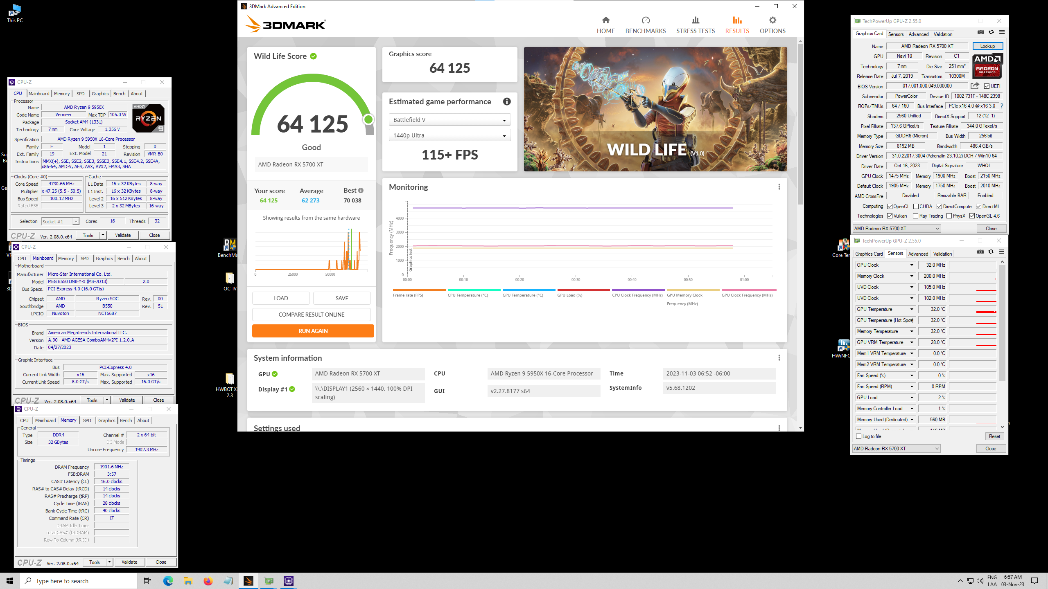Click the LOAD result button

tap(281, 298)
